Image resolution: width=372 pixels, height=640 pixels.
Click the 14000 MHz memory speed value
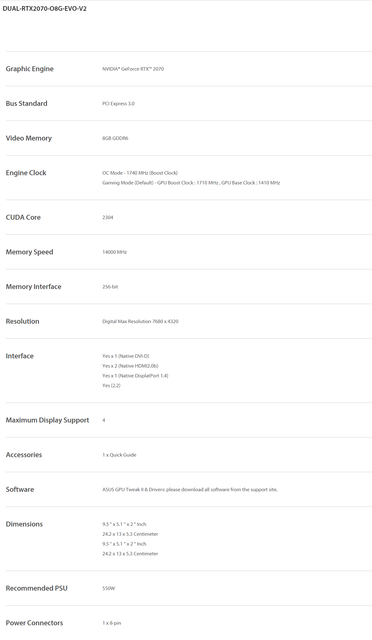click(x=114, y=252)
